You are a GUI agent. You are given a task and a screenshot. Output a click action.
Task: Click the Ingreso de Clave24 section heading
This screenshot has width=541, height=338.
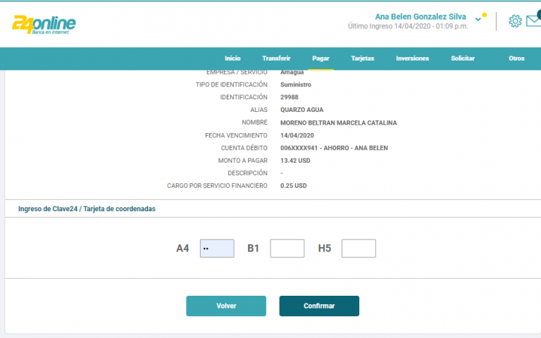[87, 209]
